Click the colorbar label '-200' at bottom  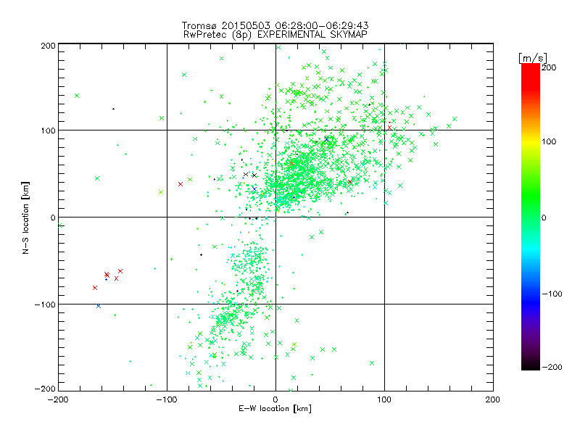[x=552, y=367]
